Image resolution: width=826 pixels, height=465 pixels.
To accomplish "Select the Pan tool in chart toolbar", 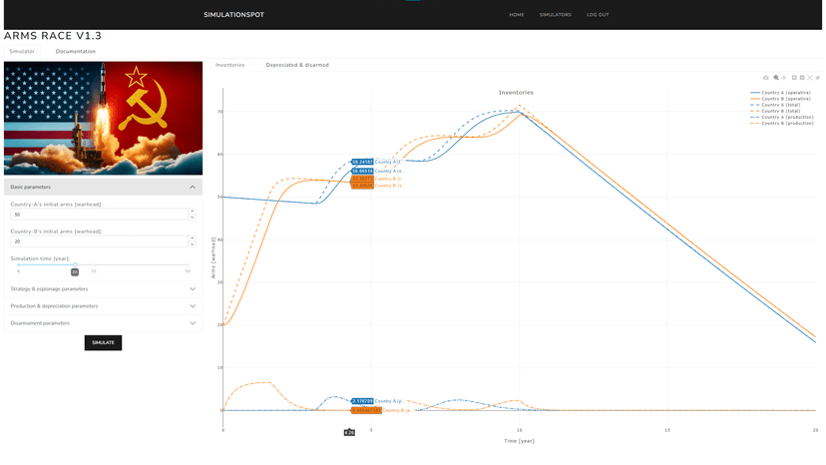I will pyautogui.click(x=784, y=77).
